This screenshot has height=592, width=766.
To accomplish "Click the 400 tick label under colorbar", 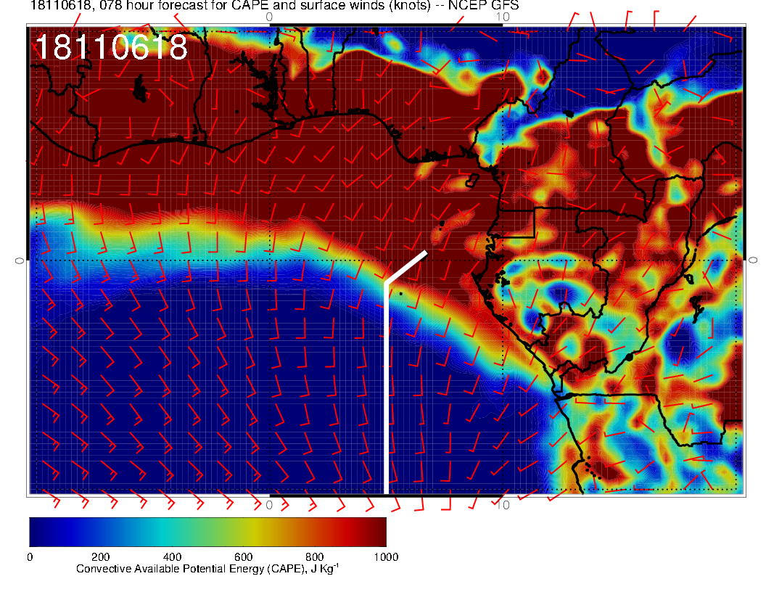I will 172,557.
